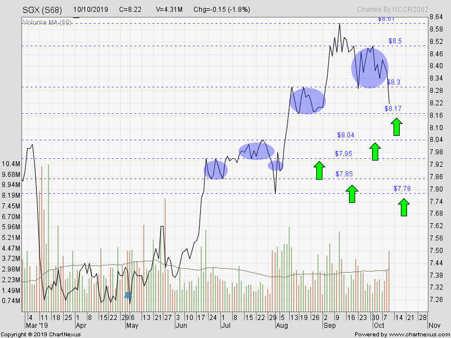Select the blue ellipse highlighting the August consolidation

tap(307, 100)
